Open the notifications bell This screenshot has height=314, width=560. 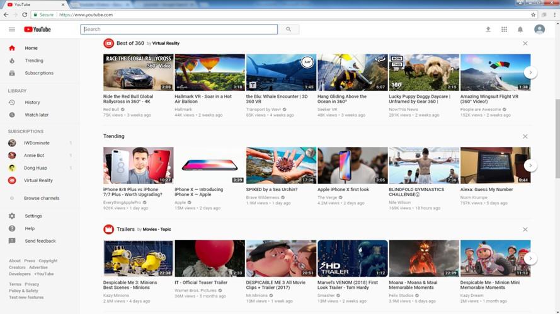[520, 30]
